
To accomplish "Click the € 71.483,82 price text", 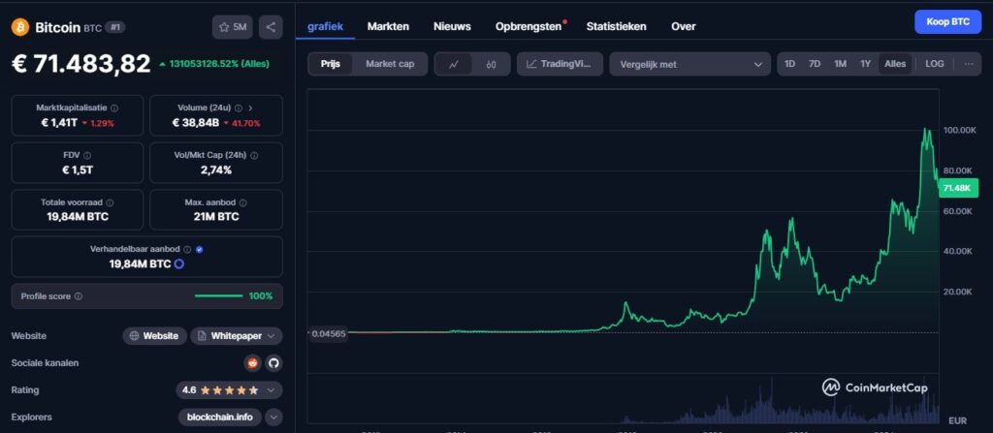I will click(x=81, y=64).
